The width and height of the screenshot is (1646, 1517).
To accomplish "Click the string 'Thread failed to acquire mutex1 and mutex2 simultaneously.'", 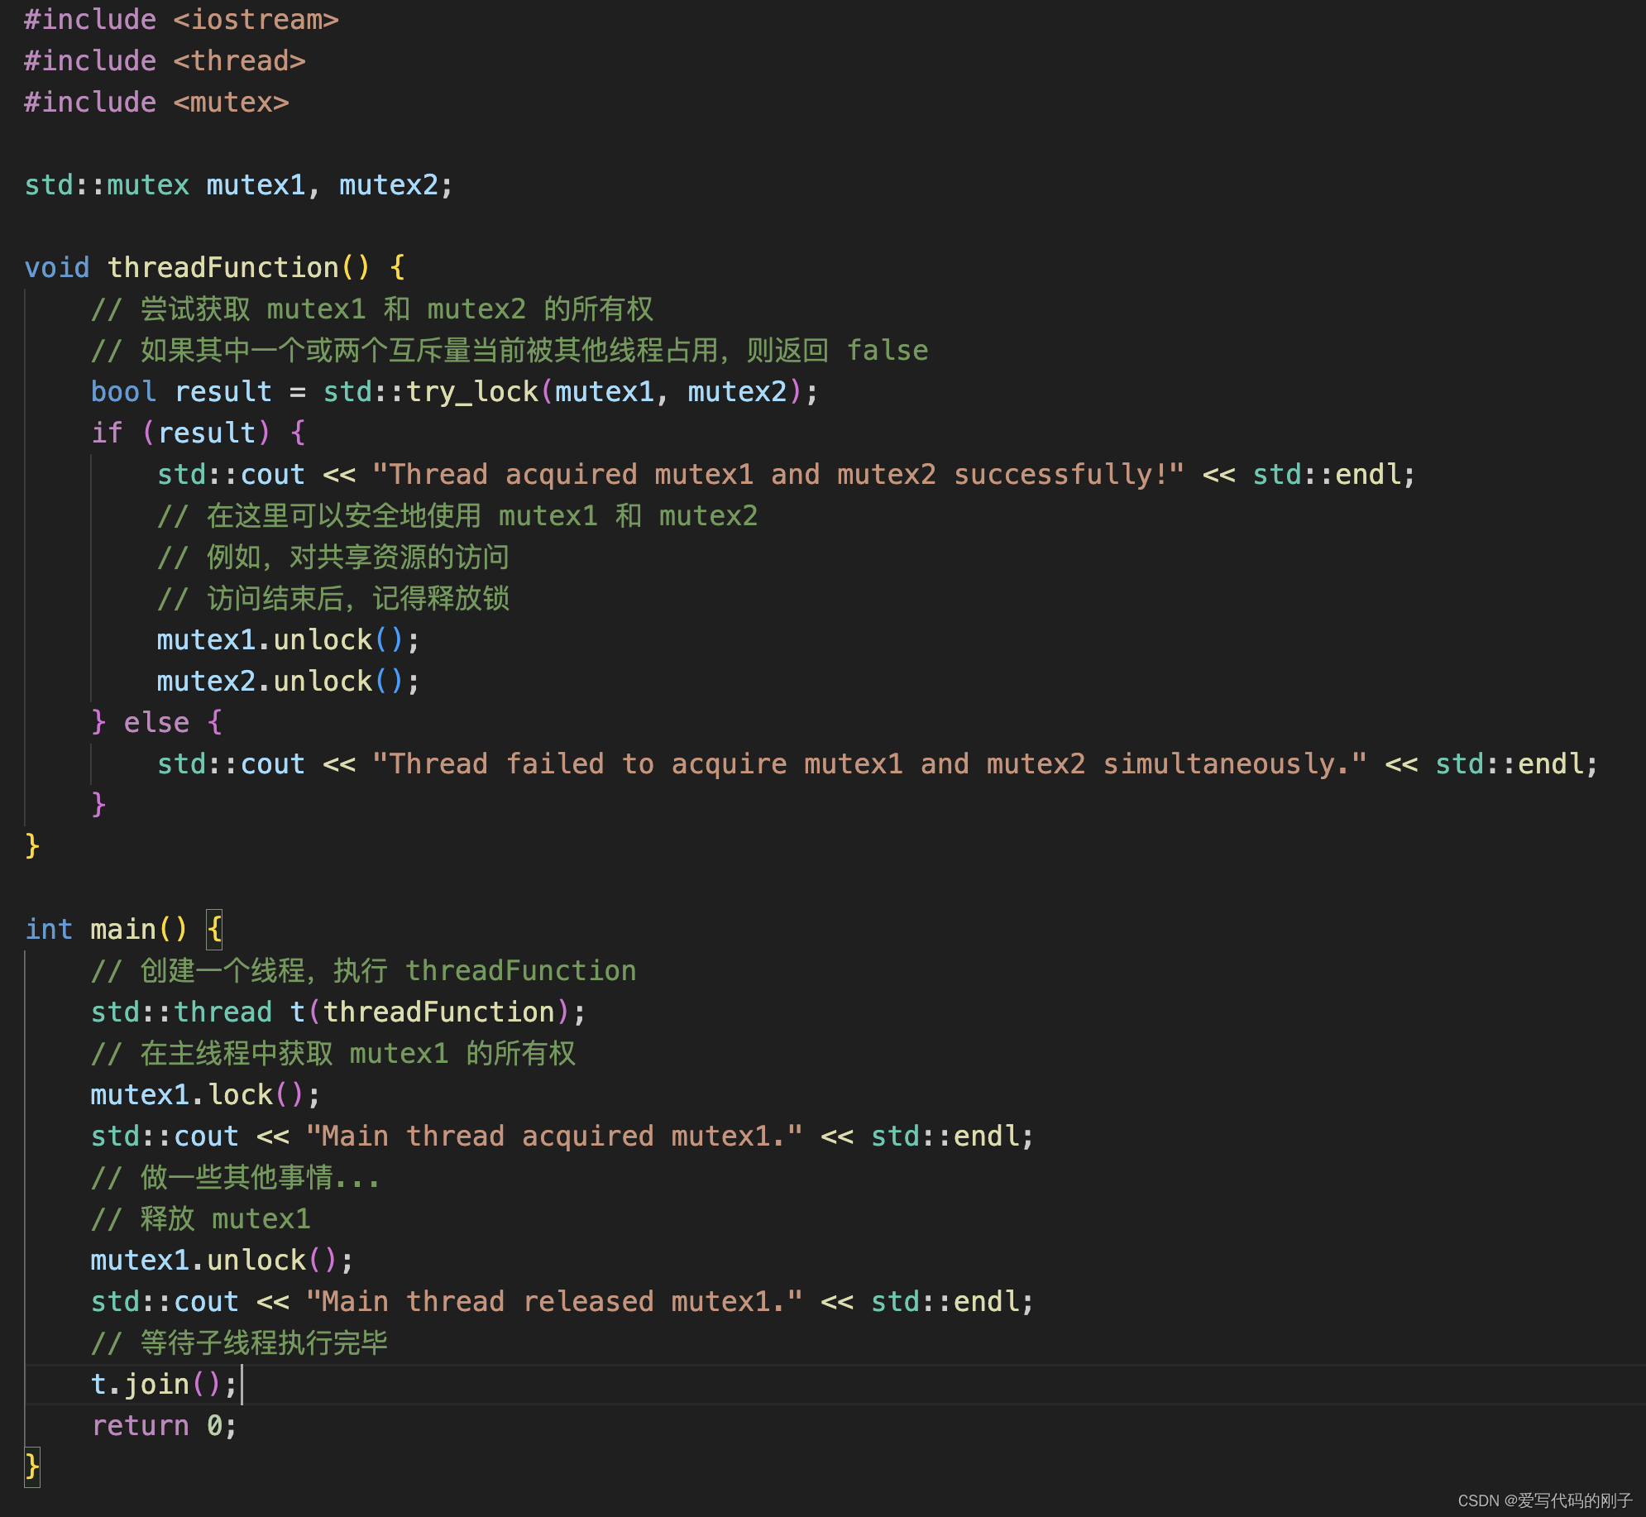I will (x=869, y=764).
